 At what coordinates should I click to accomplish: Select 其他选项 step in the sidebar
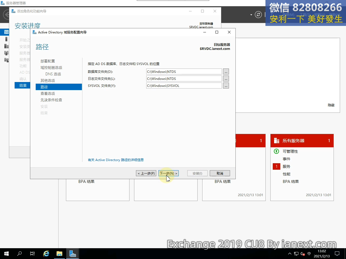tap(48, 80)
